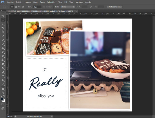Click the Perfeccionar borde button
Image resolution: width=155 pixels, height=118 pixels.
(115, 7)
